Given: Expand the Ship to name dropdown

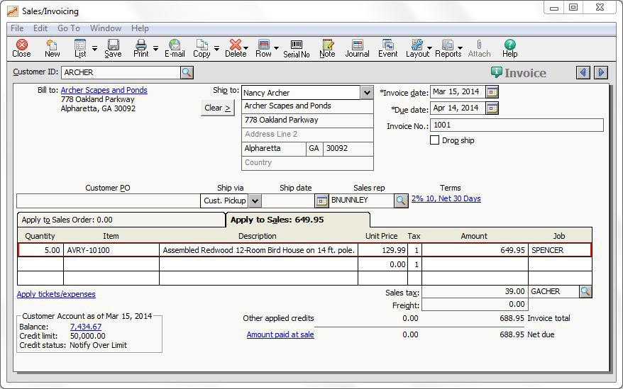Looking at the screenshot, I should (366, 93).
